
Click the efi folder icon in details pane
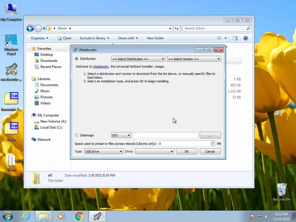coord(36,178)
